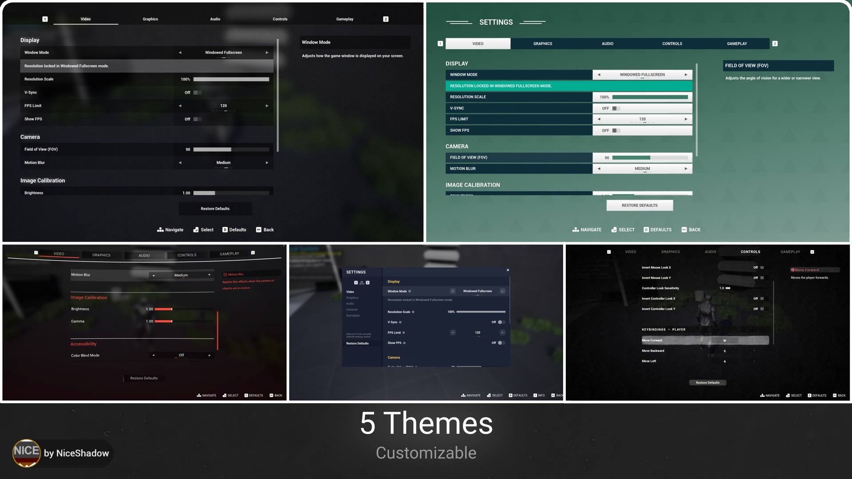
Task: Adjust Field of View slider in dark theme
Action: tap(231, 149)
